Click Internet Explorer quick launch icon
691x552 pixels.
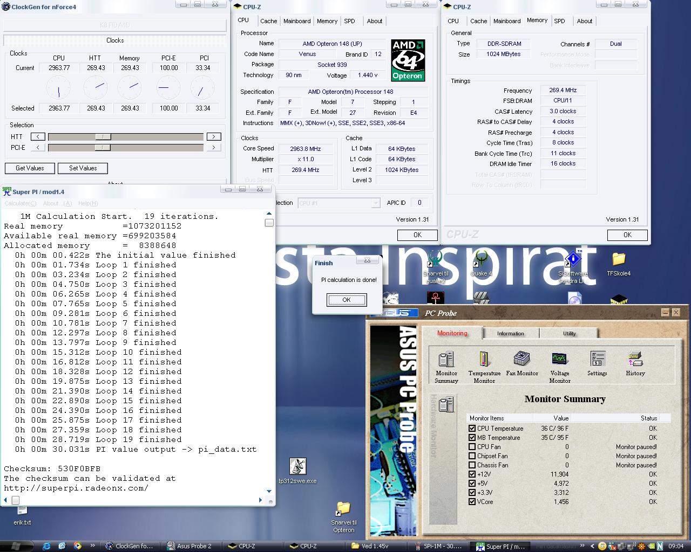tap(46, 546)
